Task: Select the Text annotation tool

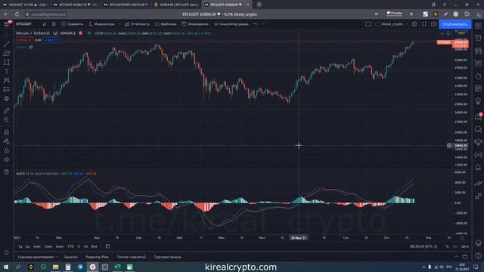Action: click(7, 71)
